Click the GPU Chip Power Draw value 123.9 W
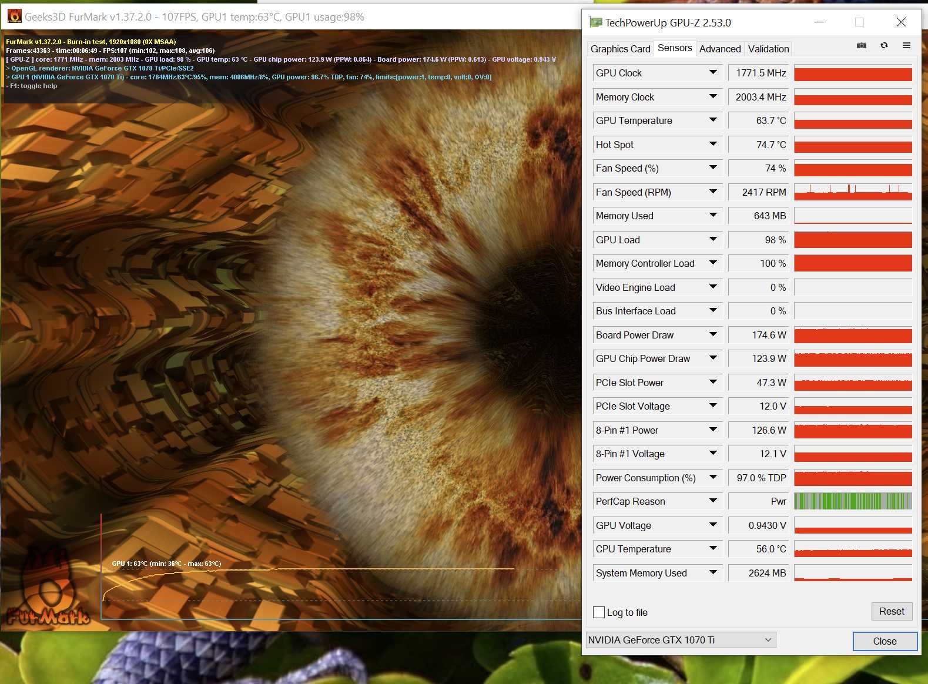 (759, 358)
